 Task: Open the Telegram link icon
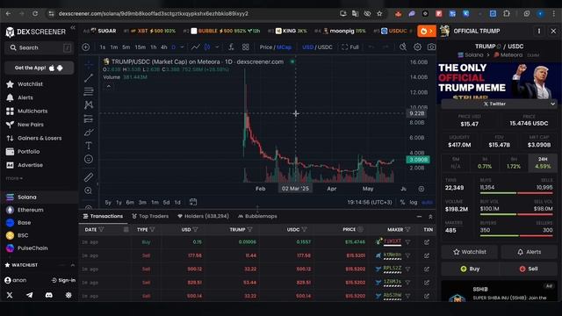[x=29, y=295]
